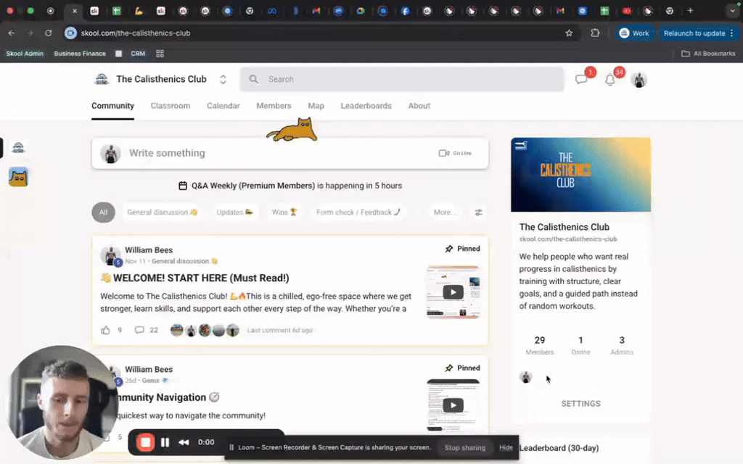
Task: Filter by Updates category
Action: point(234,212)
